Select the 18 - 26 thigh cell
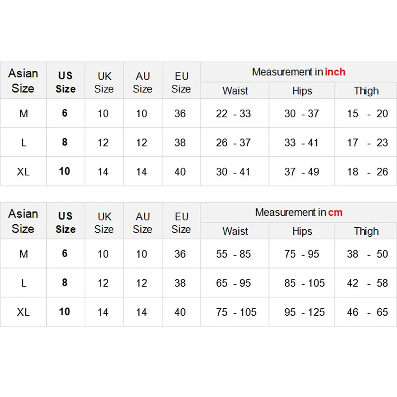The width and height of the screenshot is (397, 397). tap(367, 172)
